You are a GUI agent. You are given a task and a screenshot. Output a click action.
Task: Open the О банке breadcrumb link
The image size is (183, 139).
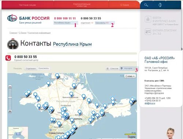point(23,33)
